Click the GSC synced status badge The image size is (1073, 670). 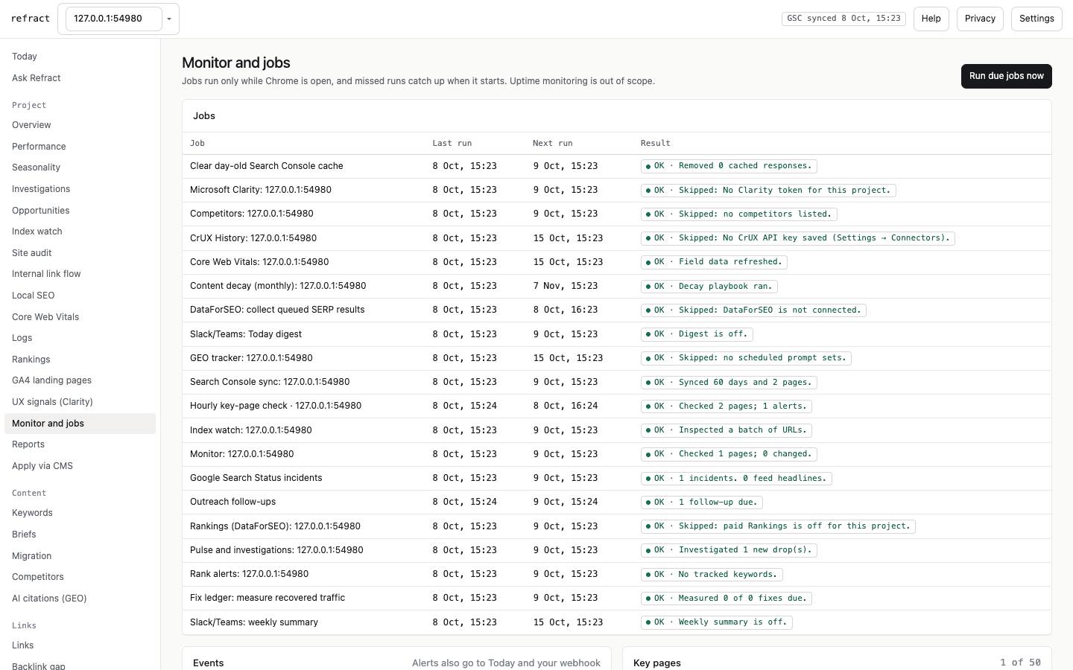pos(843,19)
